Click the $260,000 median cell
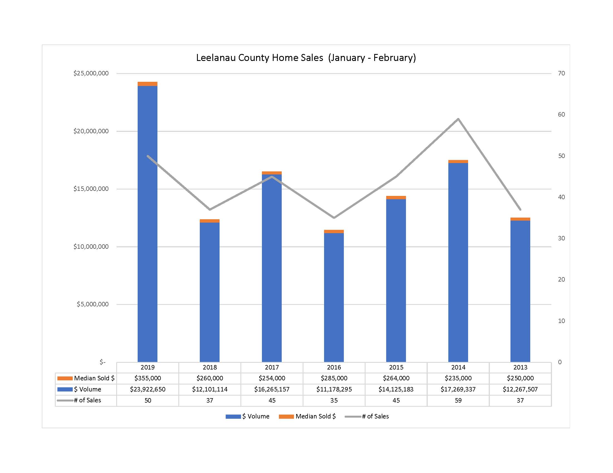 click(x=210, y=378)
